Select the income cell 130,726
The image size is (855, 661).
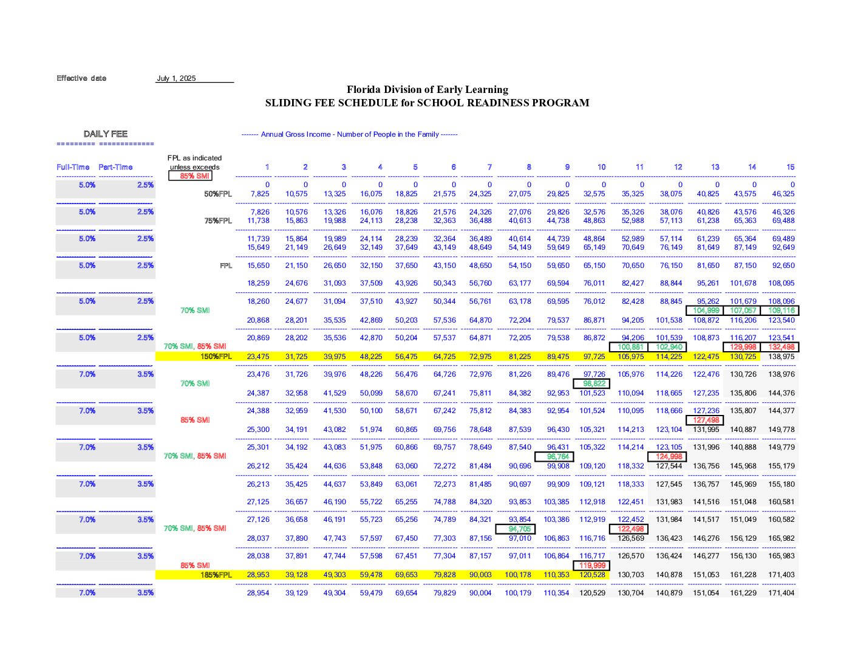click(x=743, y=375)
